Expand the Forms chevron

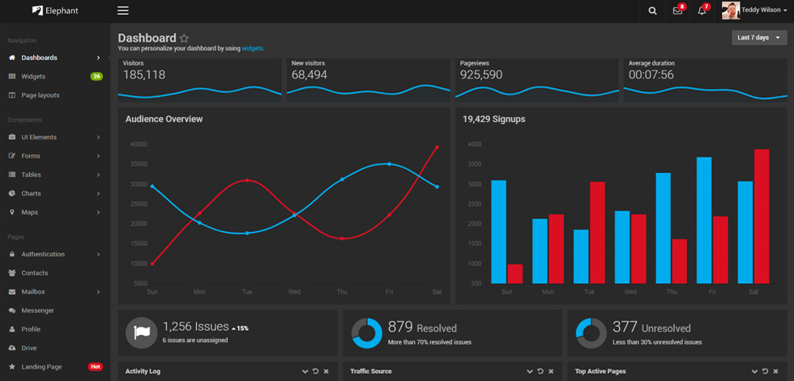pyautogui.click(x=98, y=155)
